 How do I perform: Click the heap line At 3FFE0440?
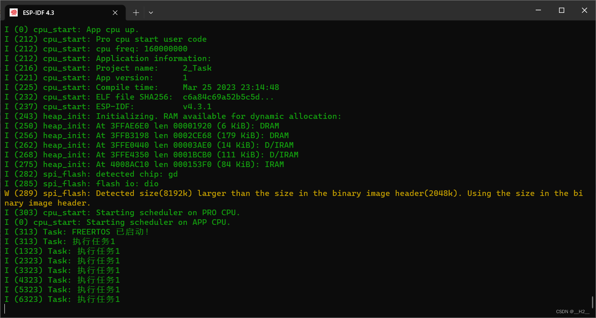[149, 145]
